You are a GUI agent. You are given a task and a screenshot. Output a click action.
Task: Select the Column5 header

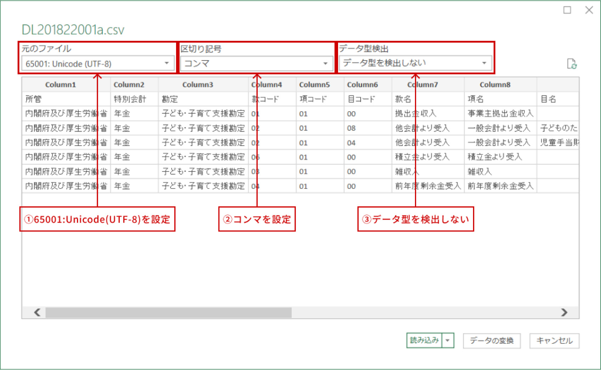314,84
